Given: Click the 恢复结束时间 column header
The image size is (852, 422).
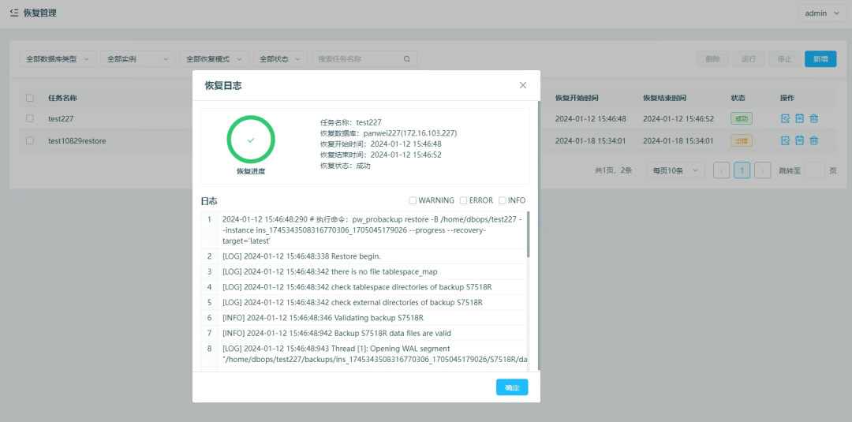Looking at the screenshot, I should [665, 99].
